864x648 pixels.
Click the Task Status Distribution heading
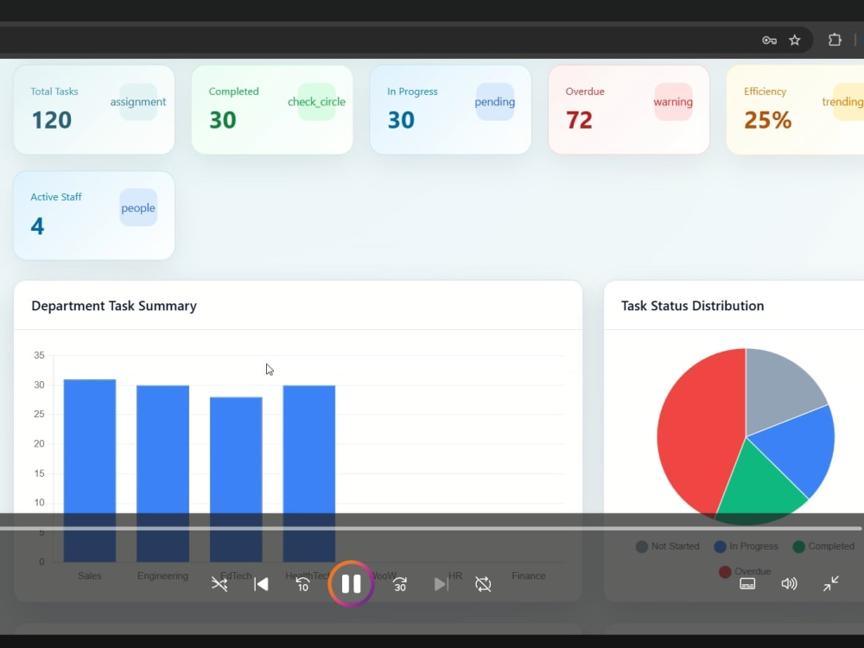(693, 306)
